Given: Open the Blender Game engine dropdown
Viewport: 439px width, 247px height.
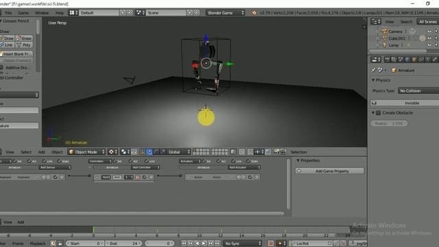Looking at the screenshot, I should (225, 12).
